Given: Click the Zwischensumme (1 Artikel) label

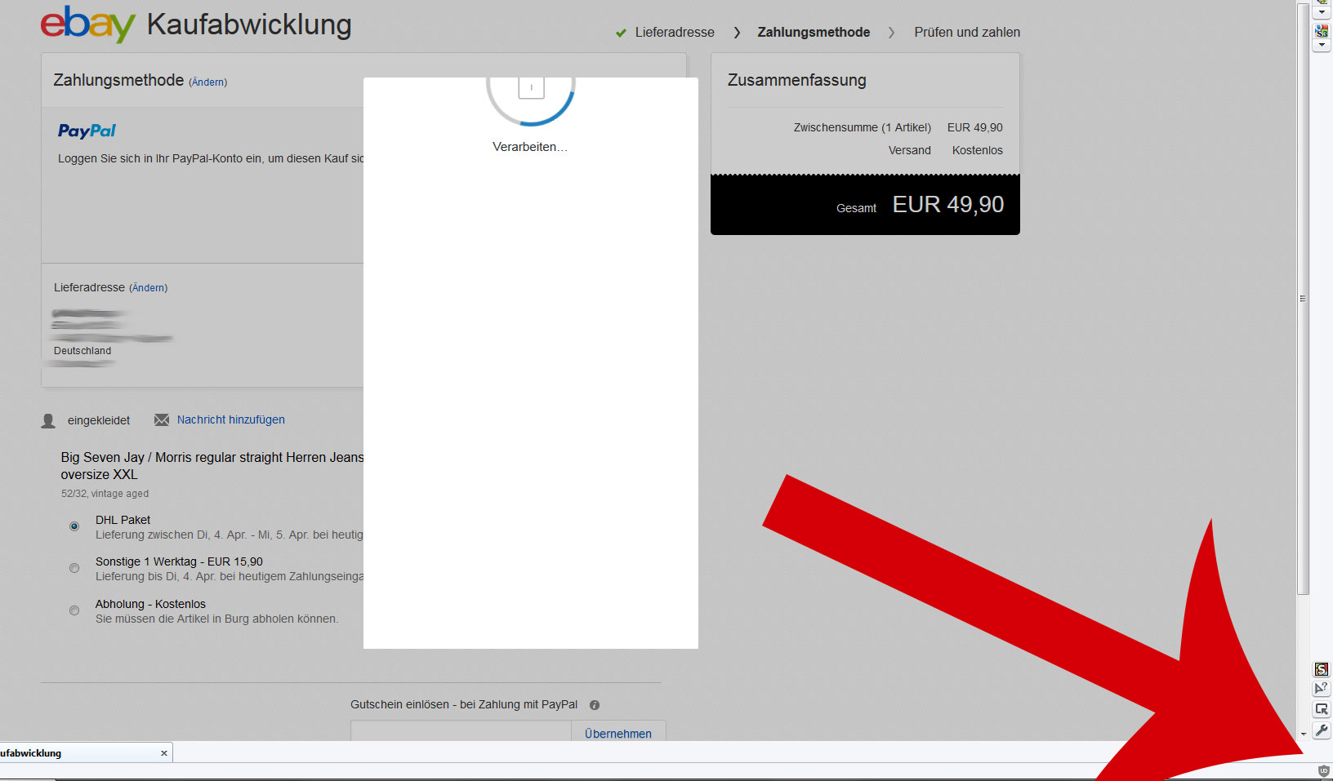Looking at the screenshot, I should [x=863, y=127].
